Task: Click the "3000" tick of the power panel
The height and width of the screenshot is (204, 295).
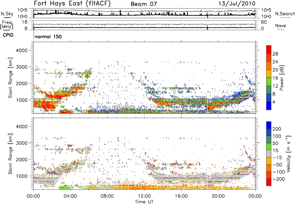Action: [x=22, y=67]
